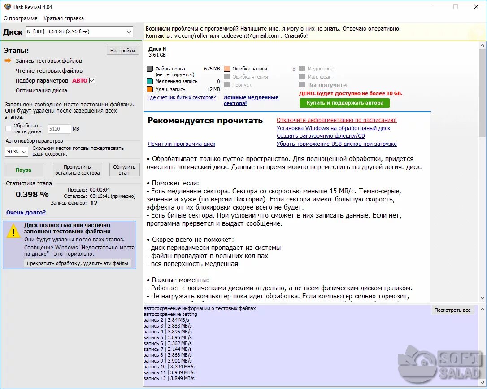Open the 'О программе' menu
Image resolution: width=487 pixels, height=389 pixels.
click(x=21, y=18)
